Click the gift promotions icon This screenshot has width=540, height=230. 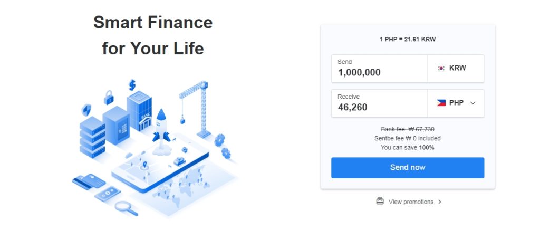(380, 201)
